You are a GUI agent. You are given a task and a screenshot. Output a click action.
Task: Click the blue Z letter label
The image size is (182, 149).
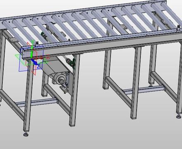tap(38, 67)
